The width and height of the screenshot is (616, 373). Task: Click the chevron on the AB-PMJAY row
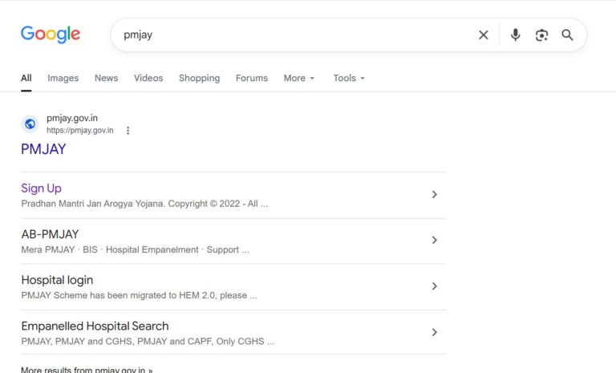pos(434,240)
